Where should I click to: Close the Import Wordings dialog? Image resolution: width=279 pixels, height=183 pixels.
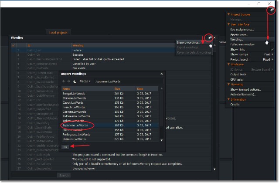(162, 74)
